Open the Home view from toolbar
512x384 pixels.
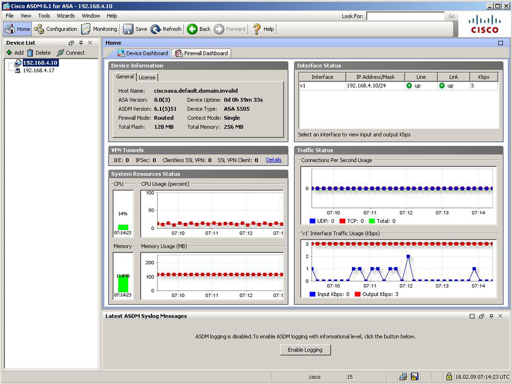[x=17, y=29]
